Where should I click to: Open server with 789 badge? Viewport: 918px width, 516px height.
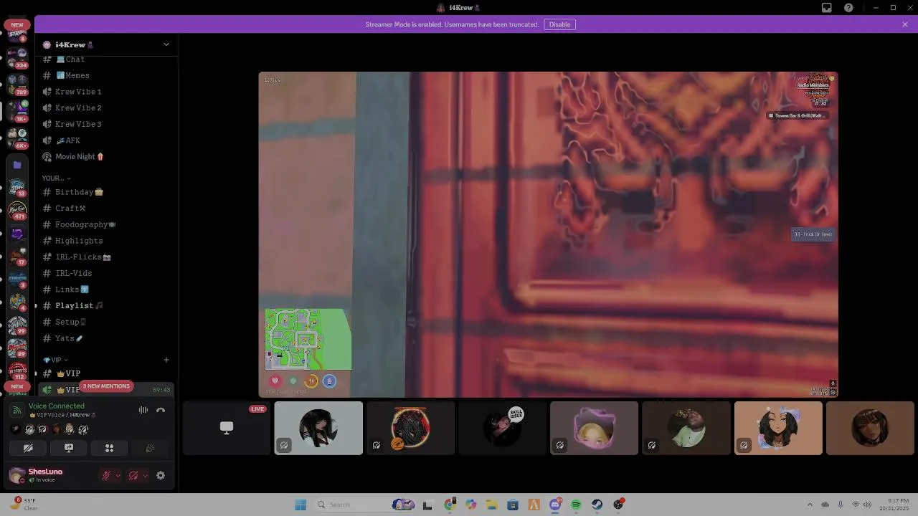(17, 84)
